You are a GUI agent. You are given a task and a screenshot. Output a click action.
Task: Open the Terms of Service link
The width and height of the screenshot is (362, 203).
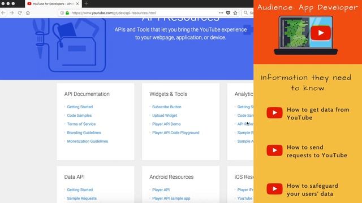tap(81, 124)
